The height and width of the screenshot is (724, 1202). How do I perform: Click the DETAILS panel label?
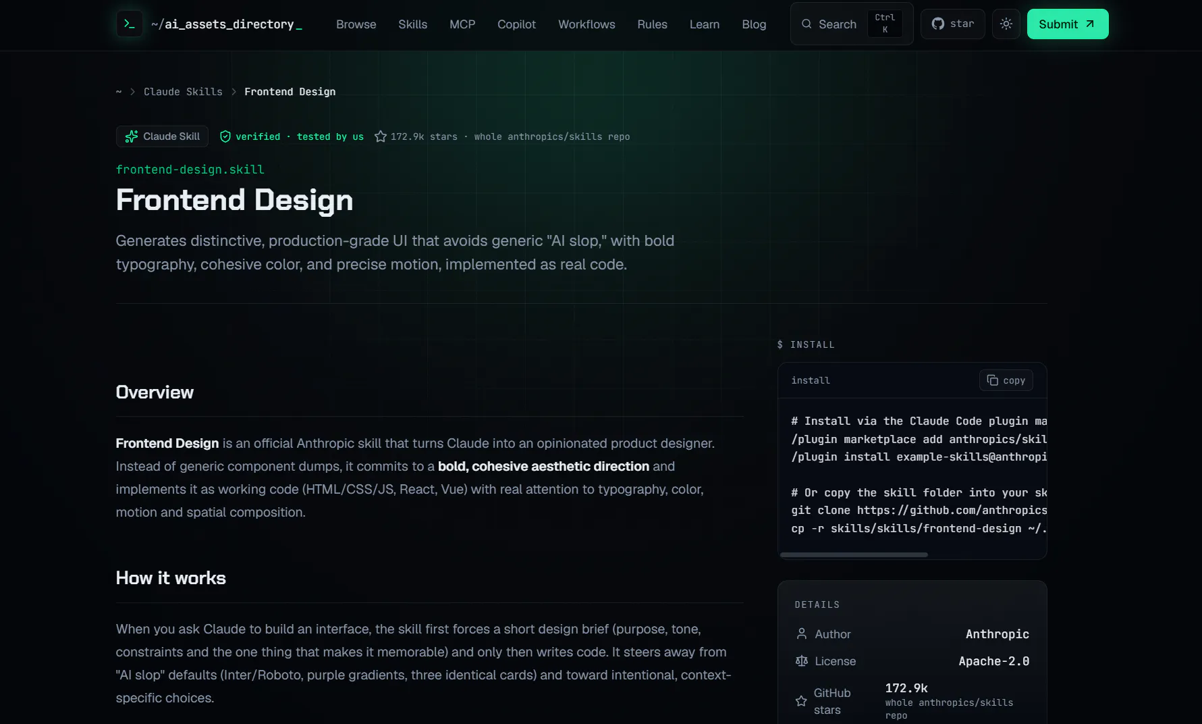(x=817, y=604)
